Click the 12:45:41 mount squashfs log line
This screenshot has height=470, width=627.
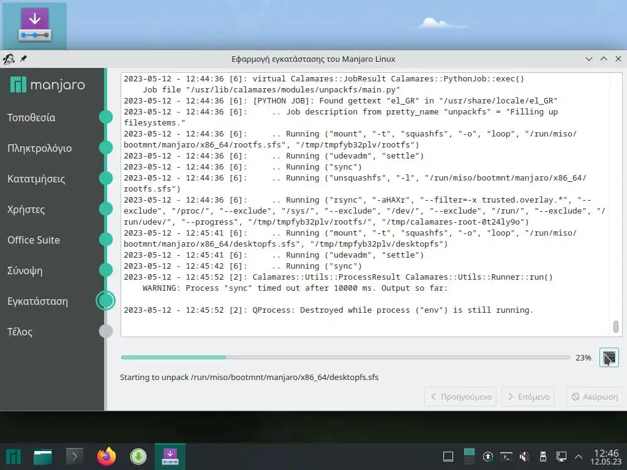click(x=350, y=239)
